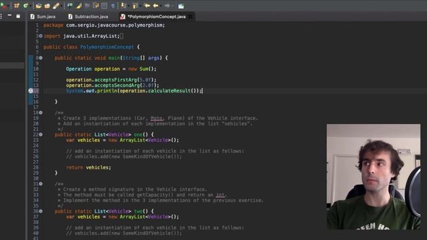Click the grayed folder toolbar icon

[x=87, y=5]
